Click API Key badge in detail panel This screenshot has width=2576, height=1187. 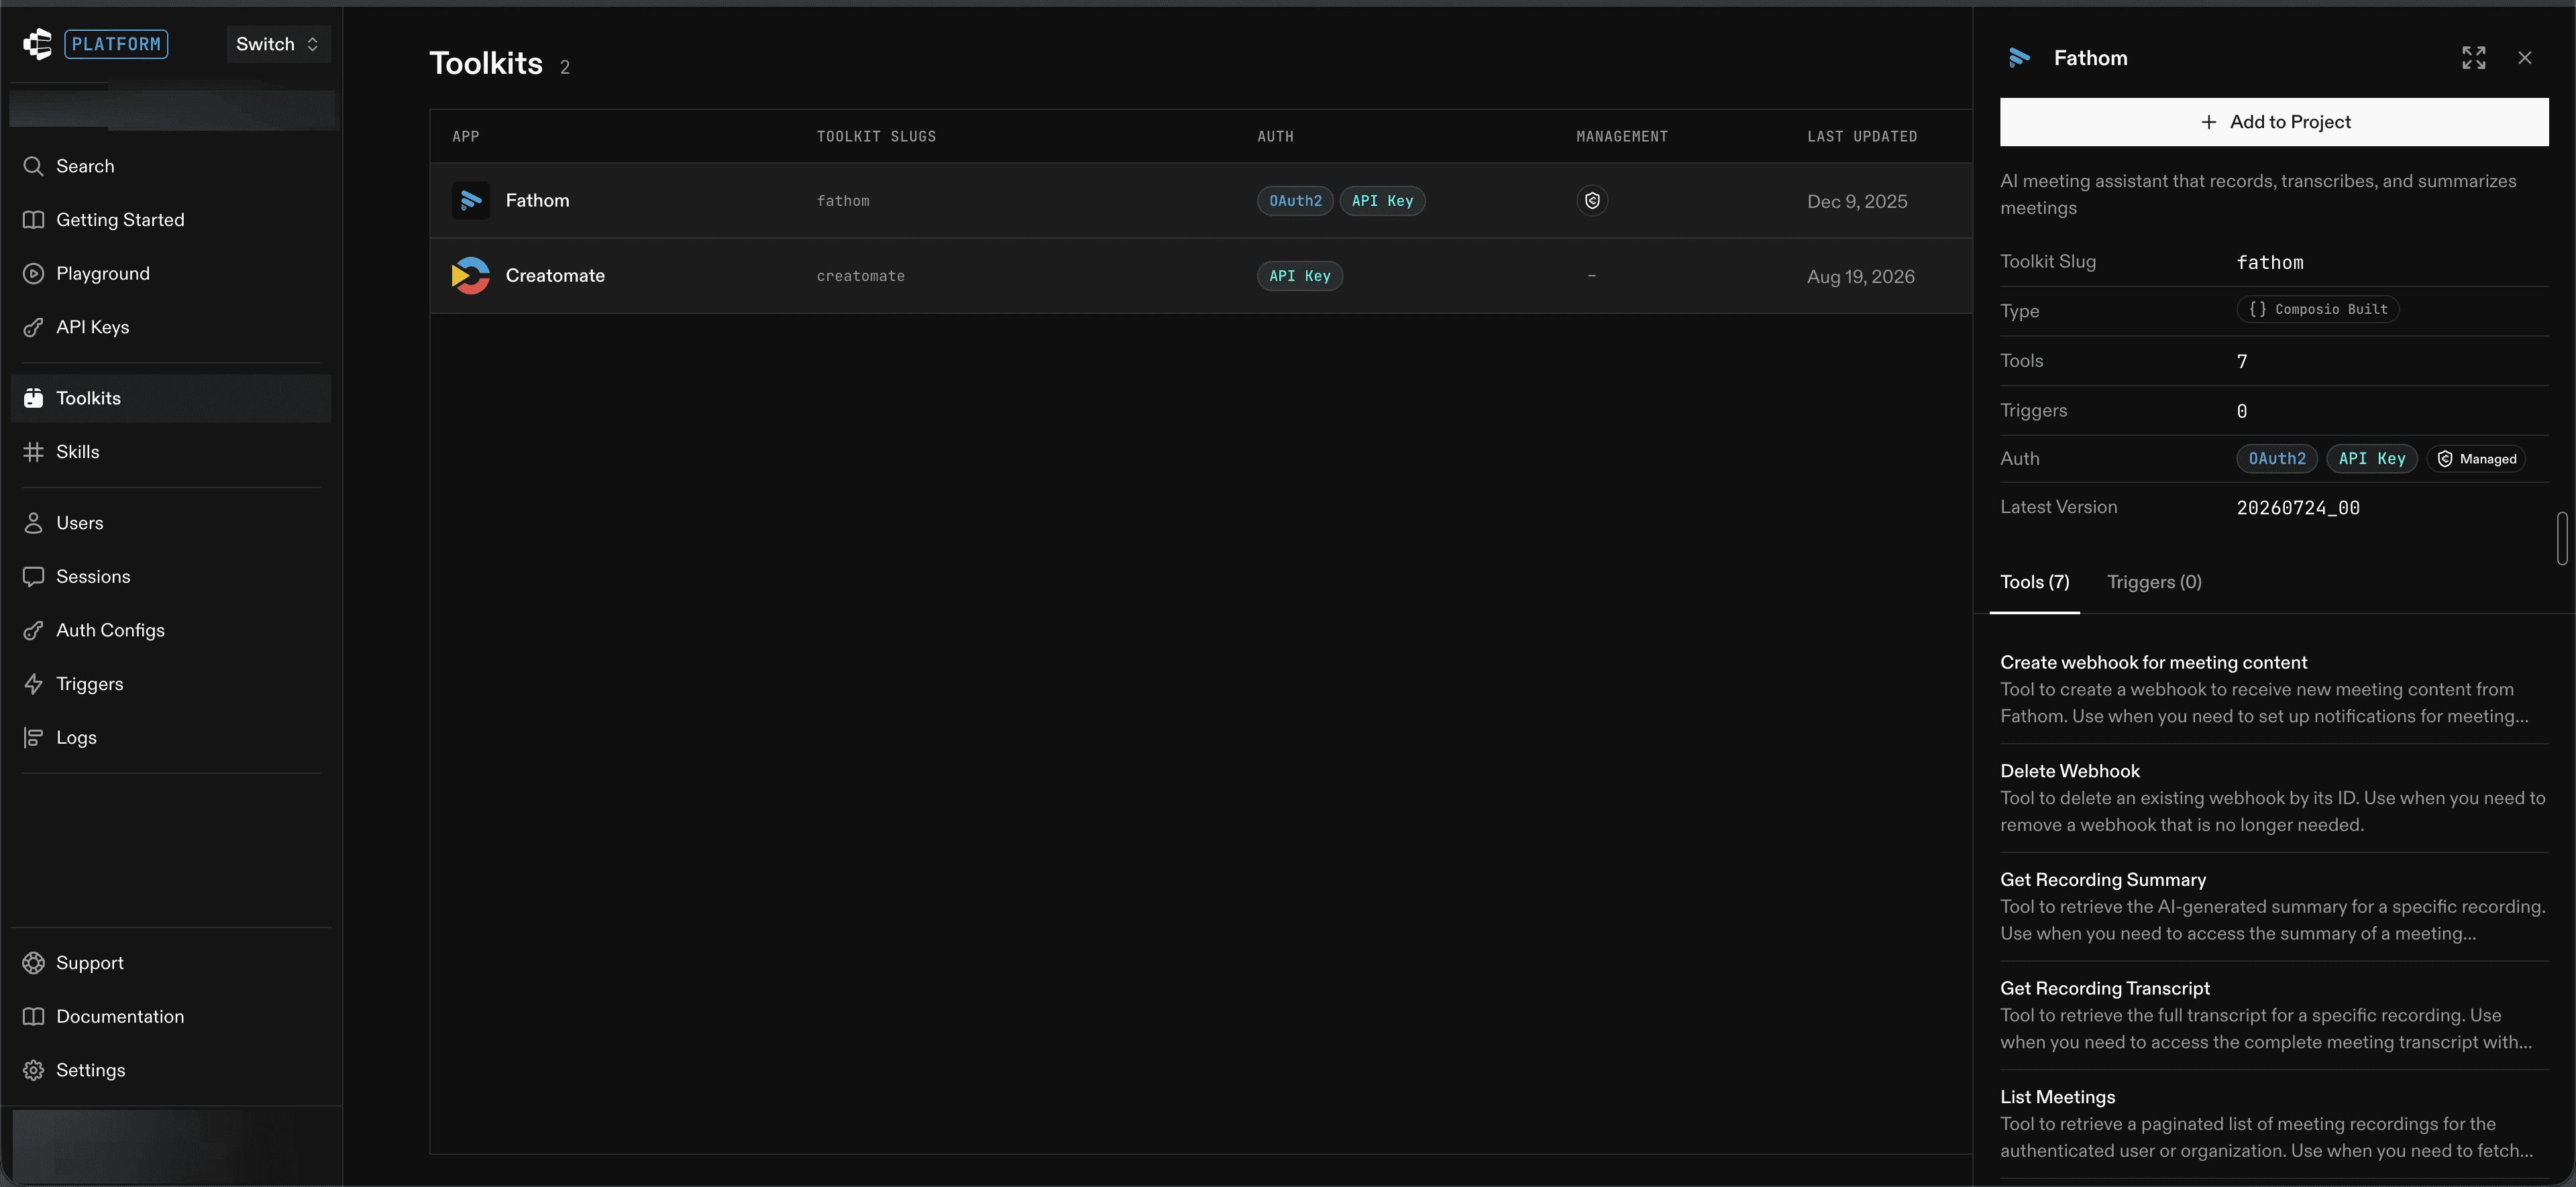coord(2371,459)
